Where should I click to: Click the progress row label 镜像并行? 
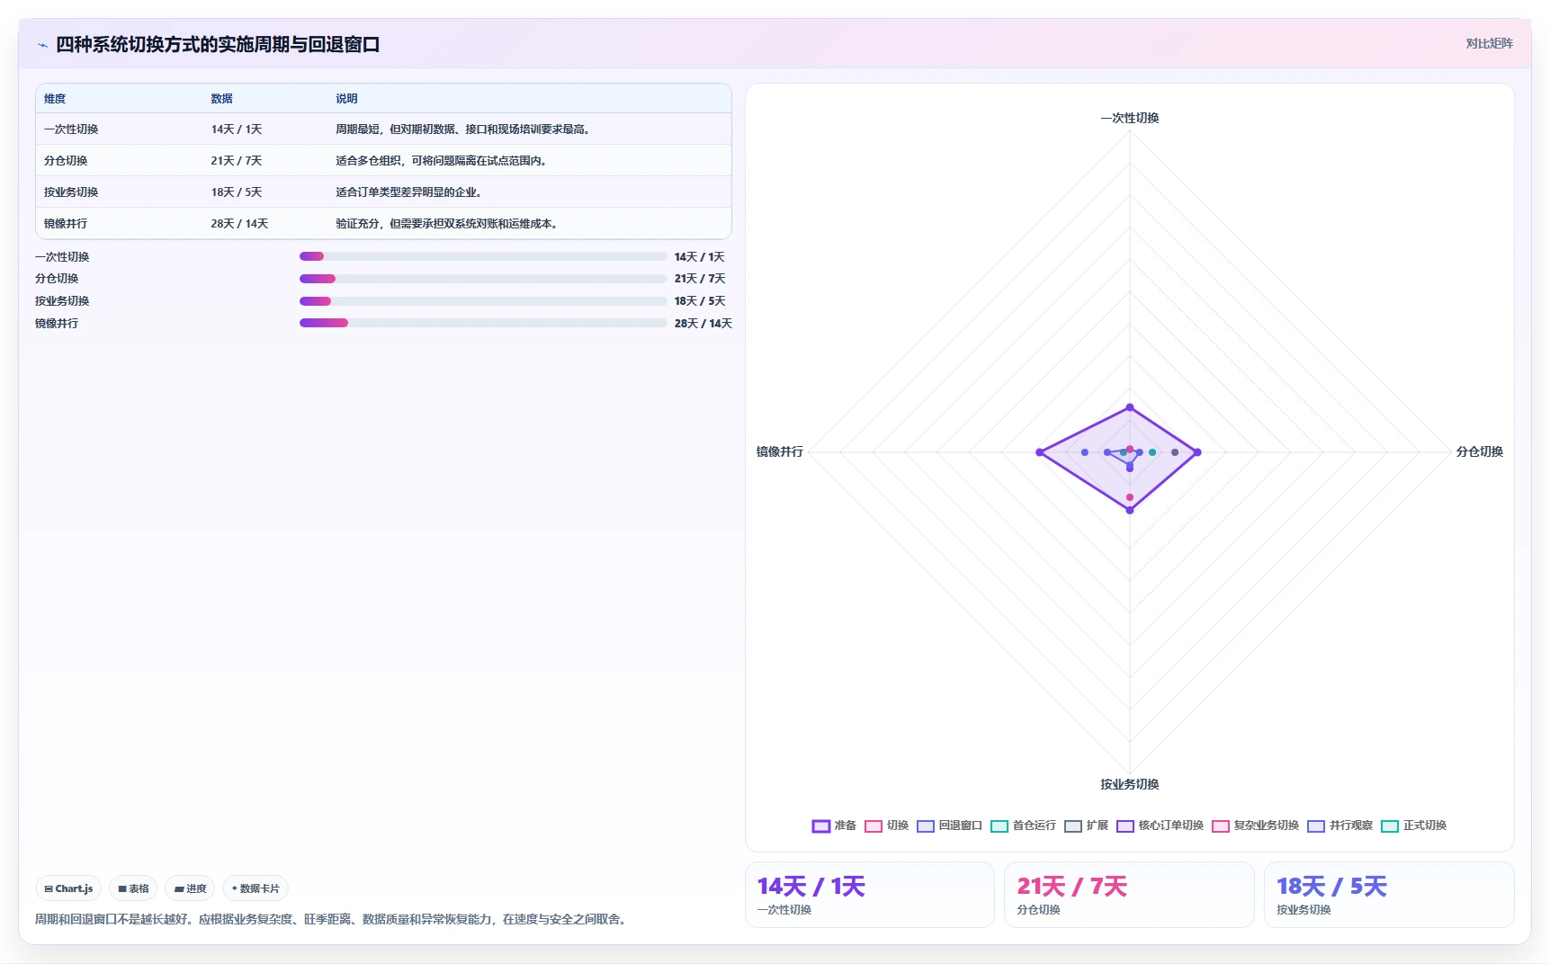pos(57,324)
